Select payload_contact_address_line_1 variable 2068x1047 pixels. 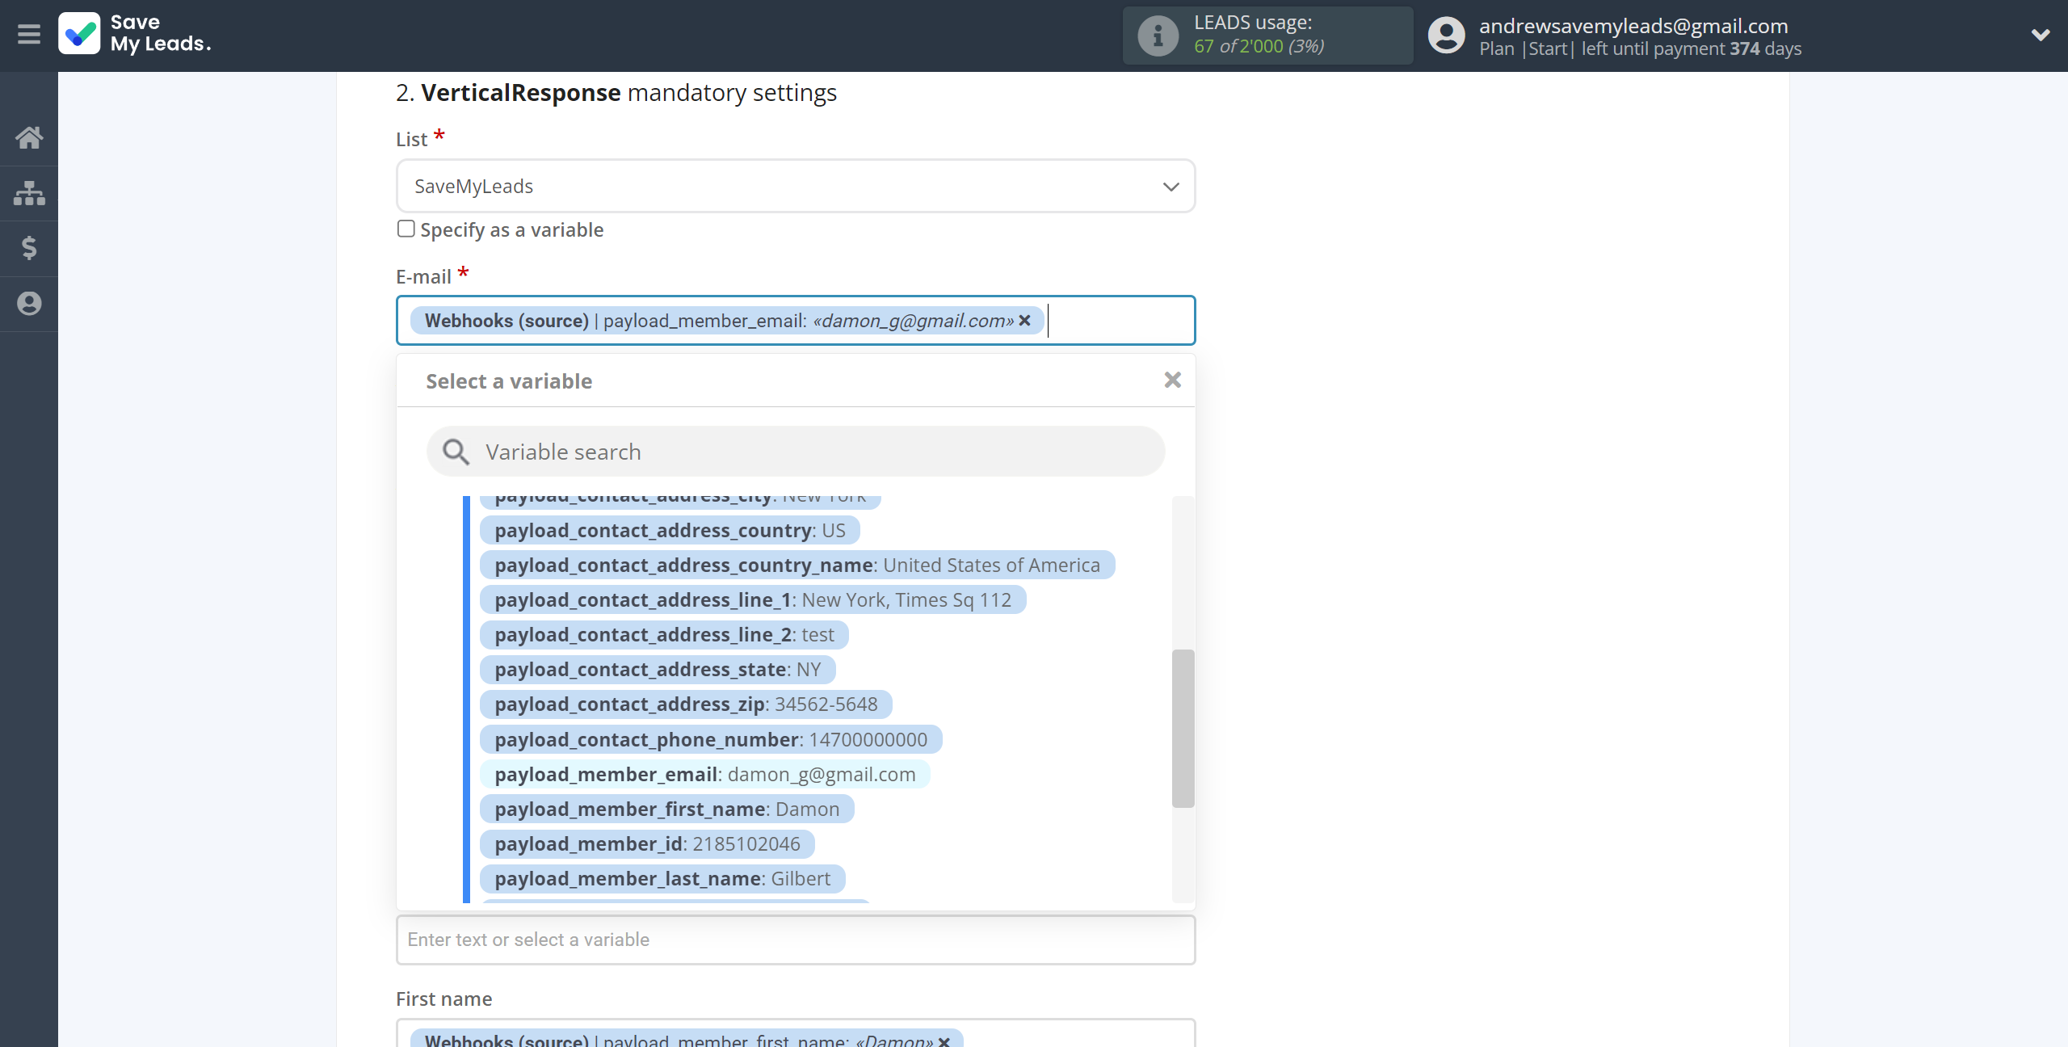(x=753, y=600)
